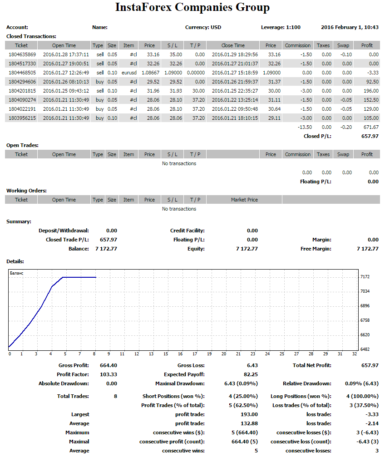This screenshot has height=457, width=385.
Task: Click the consecutive losses value 3 (-6.43)
Action: coord(367,432)
